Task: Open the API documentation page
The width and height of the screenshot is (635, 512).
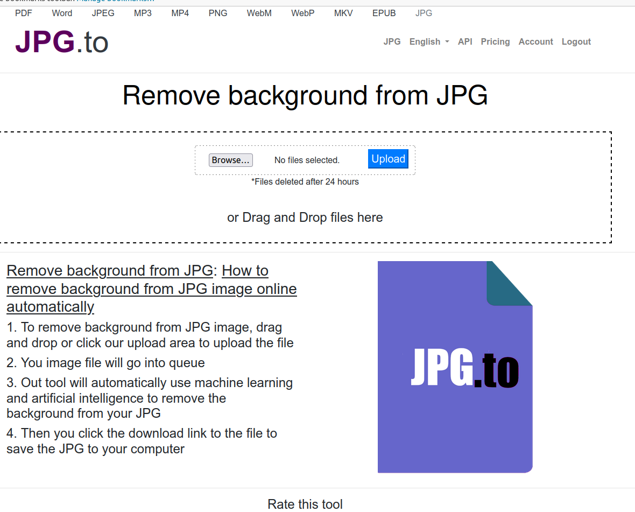Action: coord(465,41)
